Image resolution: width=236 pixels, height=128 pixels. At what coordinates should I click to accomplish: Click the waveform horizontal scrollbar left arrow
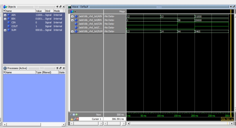(x=128, y=124)
